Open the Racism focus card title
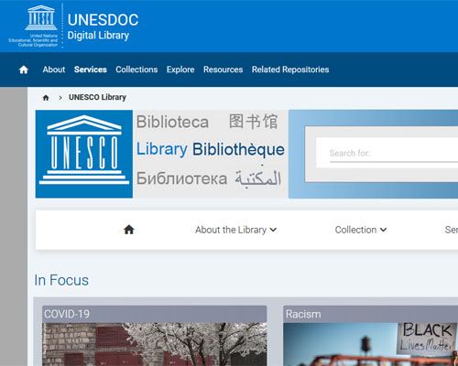 click(303, 314)
